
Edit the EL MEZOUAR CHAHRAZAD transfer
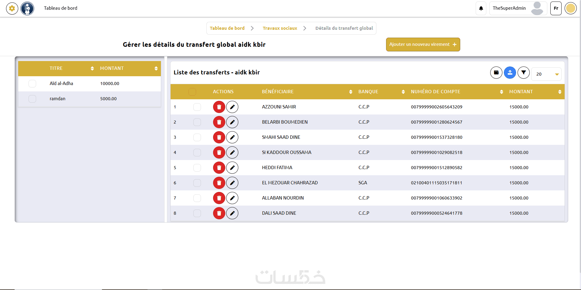click(232, 183)
